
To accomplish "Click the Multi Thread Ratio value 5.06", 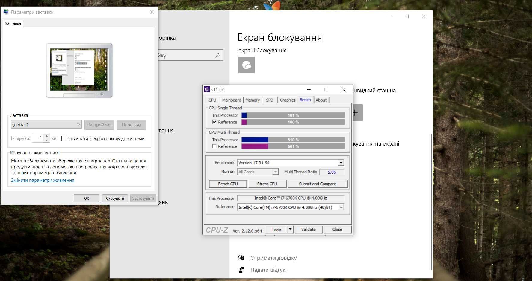I will click(x=332, y=172).
